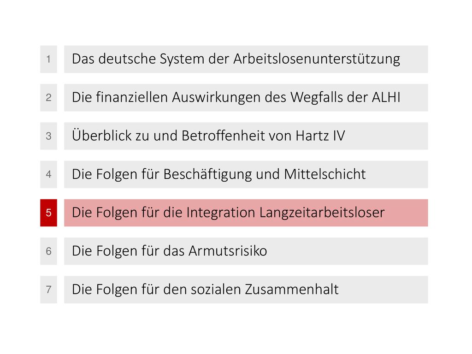Select 'Überblick zu und Betroffenheit von Hartz IV'
The height and width of the screenshot is (354, 472).
pyautogui.click(x=246, y=136)
